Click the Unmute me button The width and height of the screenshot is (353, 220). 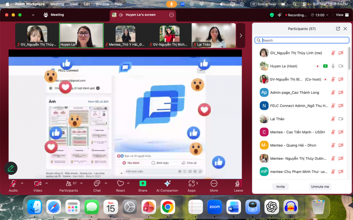click(x=320, y=187)
